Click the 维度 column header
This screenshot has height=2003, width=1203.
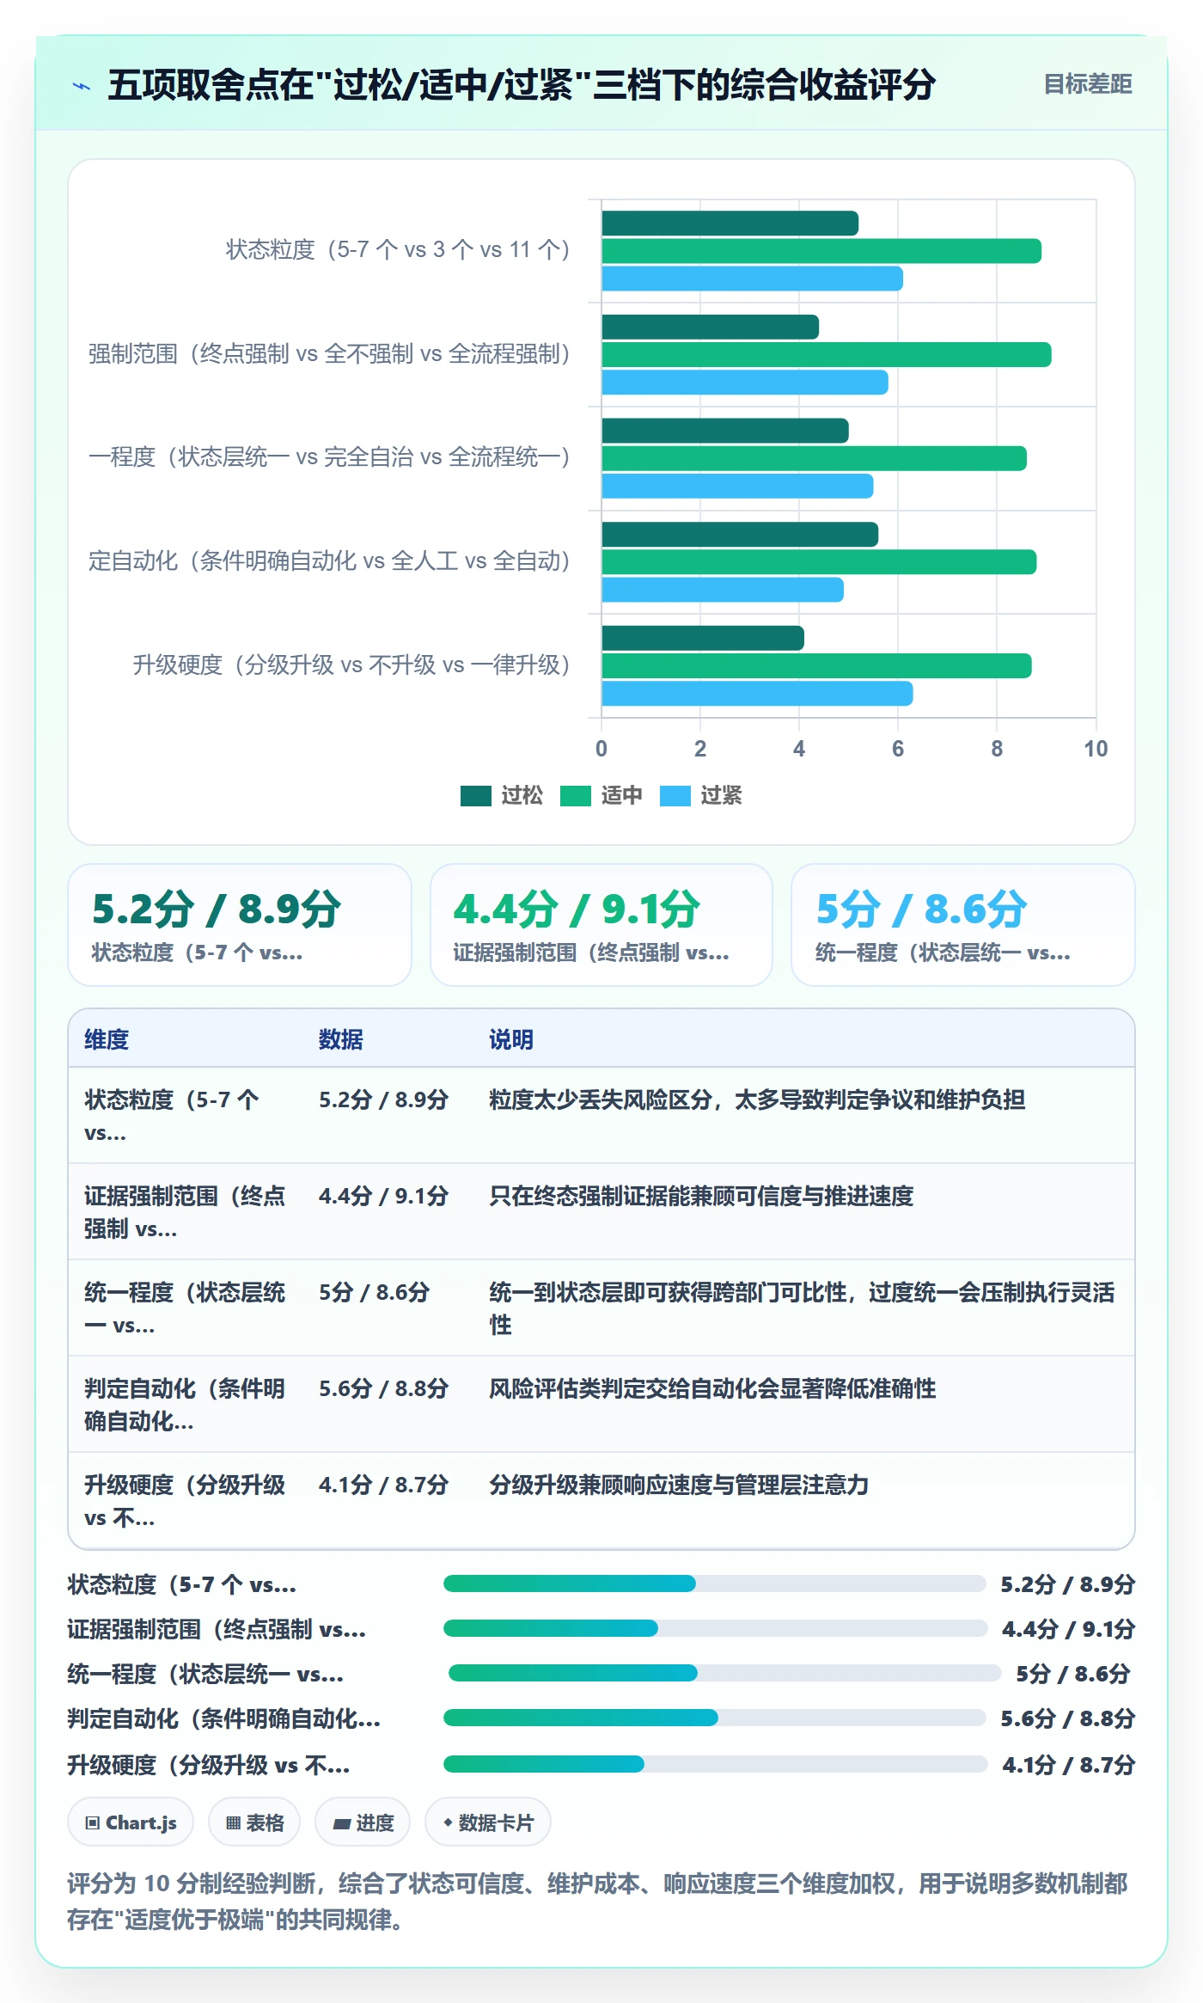[x=107, y=1039]
